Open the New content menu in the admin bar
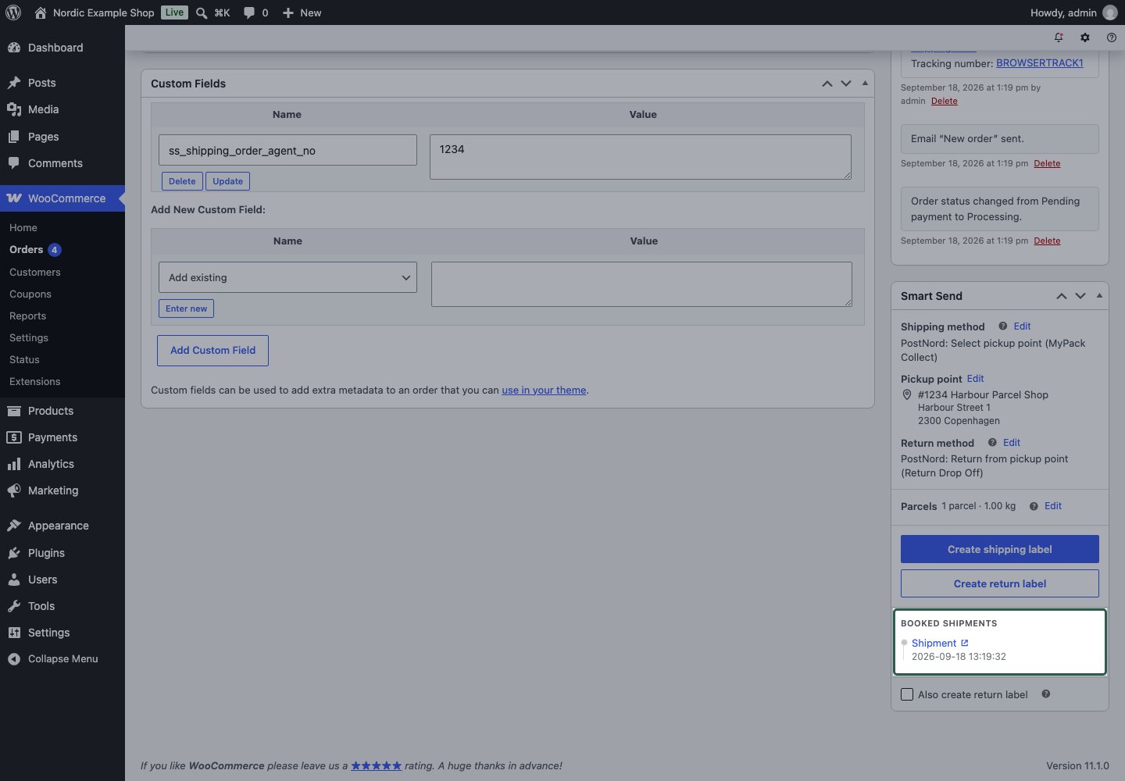This screenshot has width=1125, height=781. coord(302,12)
